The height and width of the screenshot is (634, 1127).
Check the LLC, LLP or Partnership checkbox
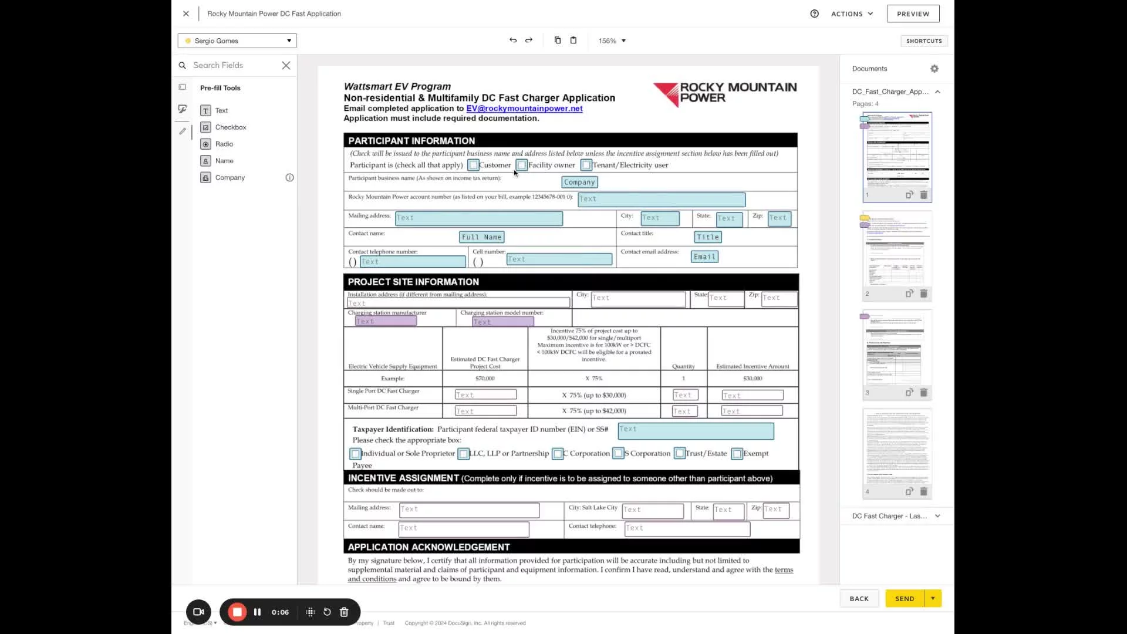tap(463, 454)
